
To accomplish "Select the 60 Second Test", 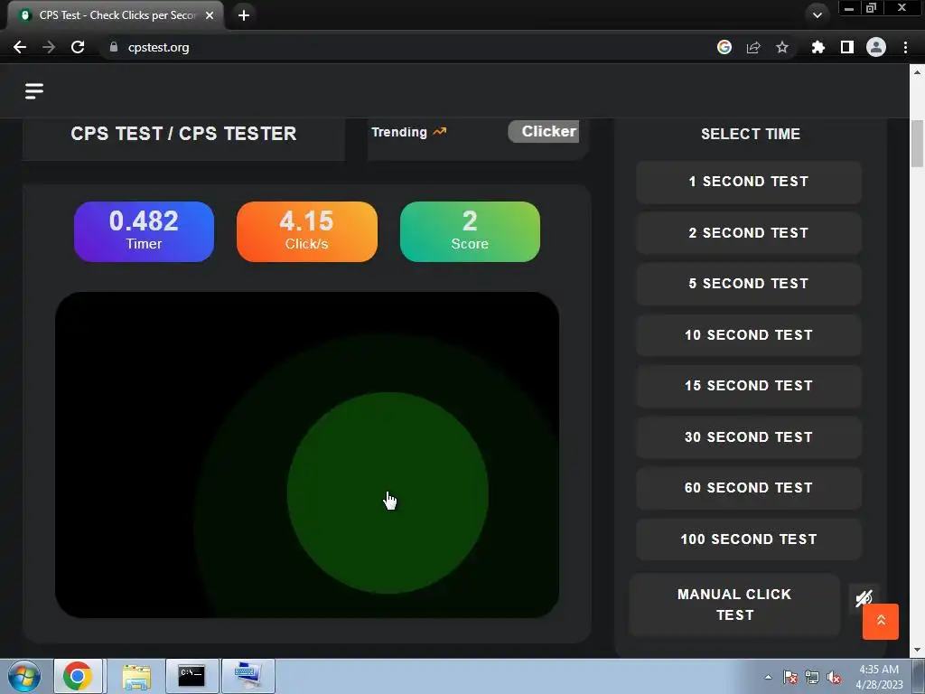I will [749, 488].
